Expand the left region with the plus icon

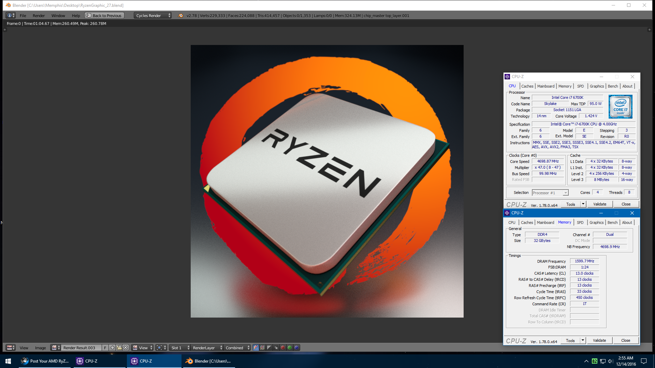(5, 30)
